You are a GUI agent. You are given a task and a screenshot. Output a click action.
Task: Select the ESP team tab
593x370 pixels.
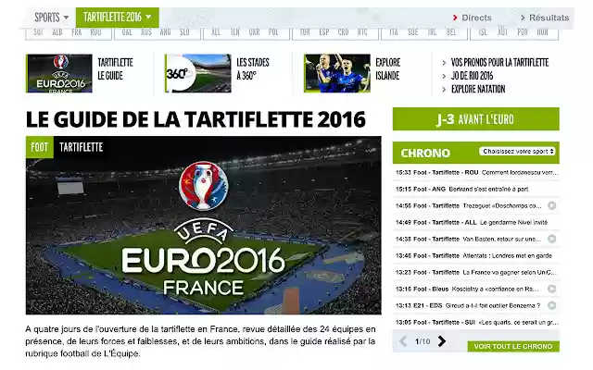(324, 32)
